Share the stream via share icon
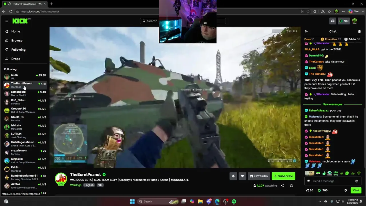Viewport: 366px width, 206px height. tap(282, 186)
